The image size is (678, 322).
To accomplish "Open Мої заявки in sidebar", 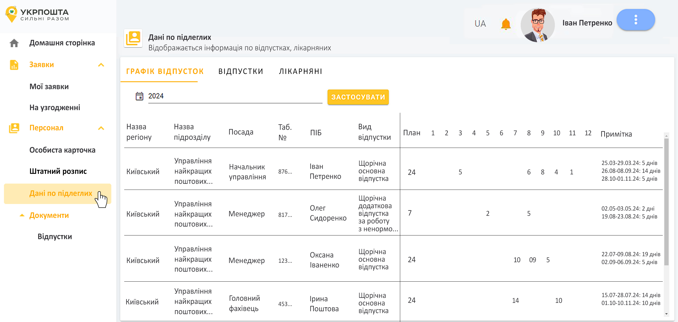I will [49, 87].
